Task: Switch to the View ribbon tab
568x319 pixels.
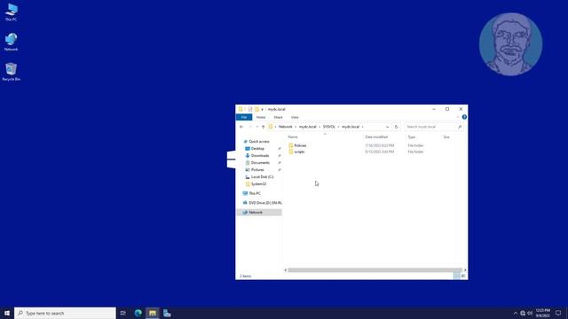Action: point(295,117)
